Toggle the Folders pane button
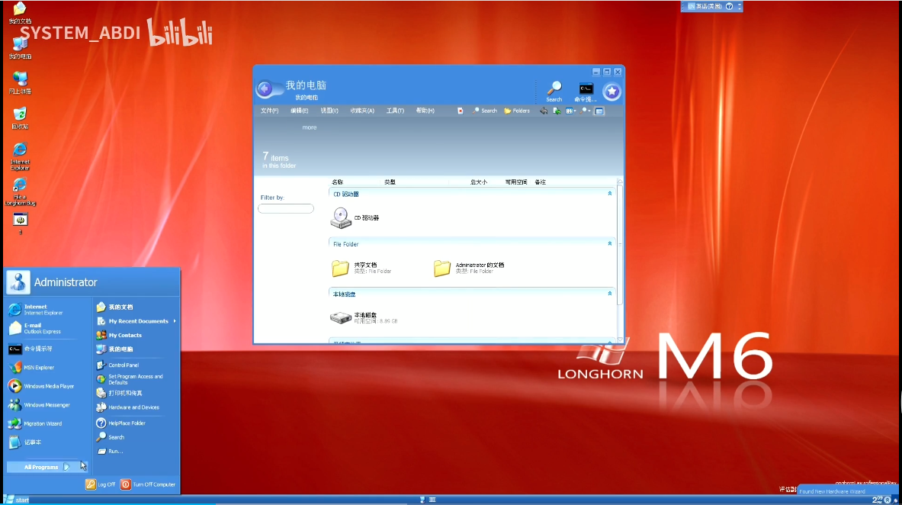The image size is (902, 505). click(x=517, y=111)
